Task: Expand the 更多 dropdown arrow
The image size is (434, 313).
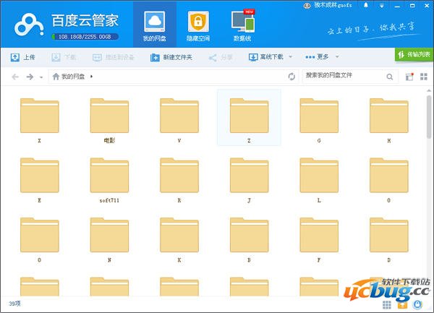Action: coord(337,56)
